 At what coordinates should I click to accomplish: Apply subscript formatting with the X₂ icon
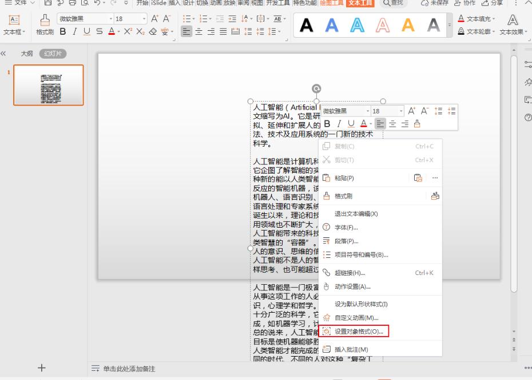click(x=141, y=31)
